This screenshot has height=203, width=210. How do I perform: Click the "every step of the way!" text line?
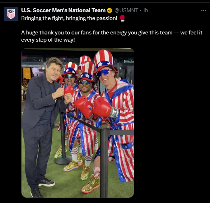48,40
